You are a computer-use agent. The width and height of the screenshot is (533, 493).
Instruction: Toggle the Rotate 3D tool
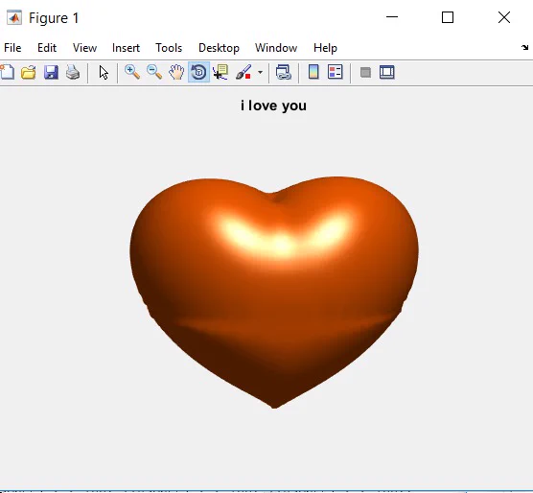[198, 72]
